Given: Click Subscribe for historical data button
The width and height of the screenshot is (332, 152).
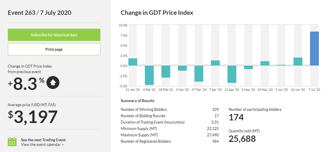Looking at the screenshot, I should (x=54, y=35).
